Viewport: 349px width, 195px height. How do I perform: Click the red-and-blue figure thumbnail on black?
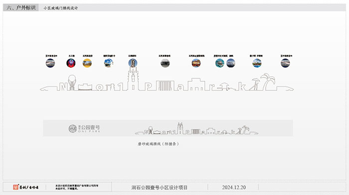pyautogui.click(x=71, y=63)
